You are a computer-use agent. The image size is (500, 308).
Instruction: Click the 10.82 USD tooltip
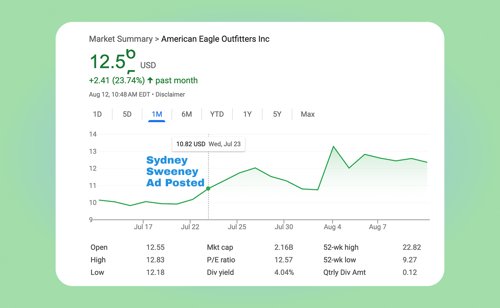(x=208, y=144)
